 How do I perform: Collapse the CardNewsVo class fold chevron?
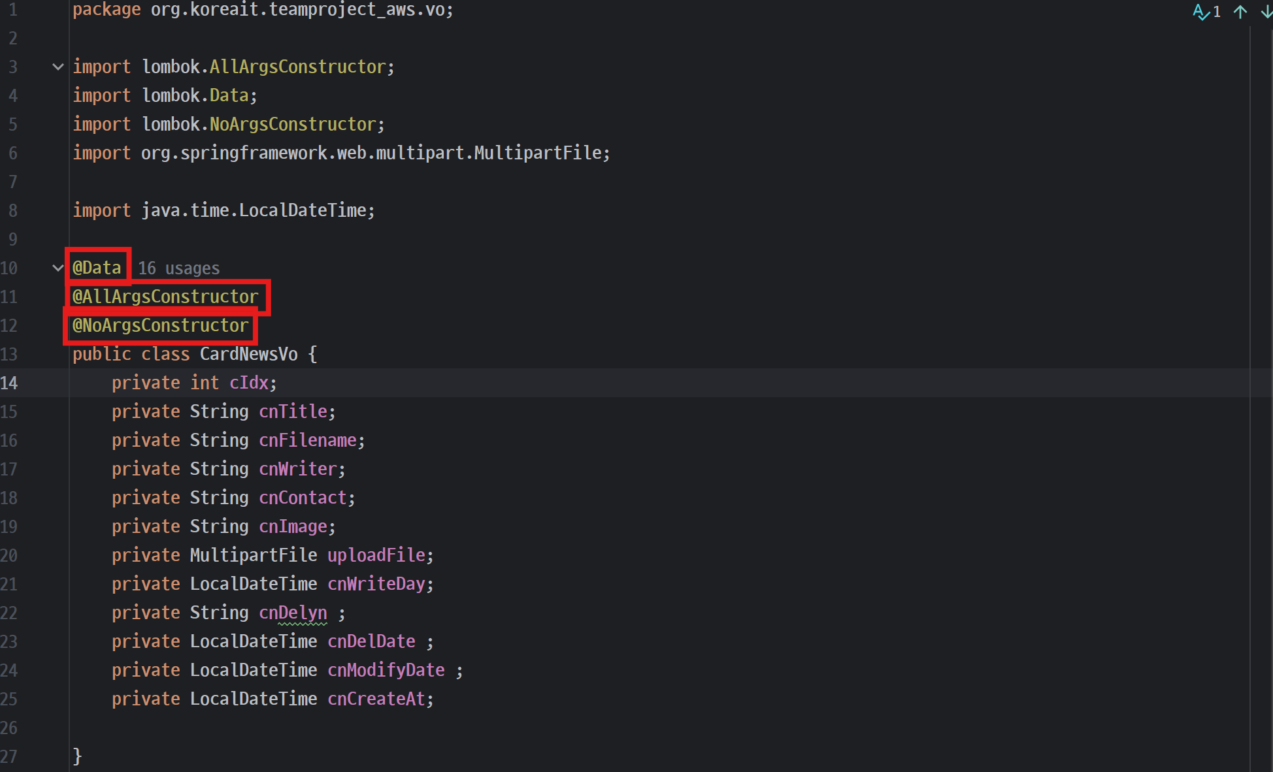click(x=58, y=268)
